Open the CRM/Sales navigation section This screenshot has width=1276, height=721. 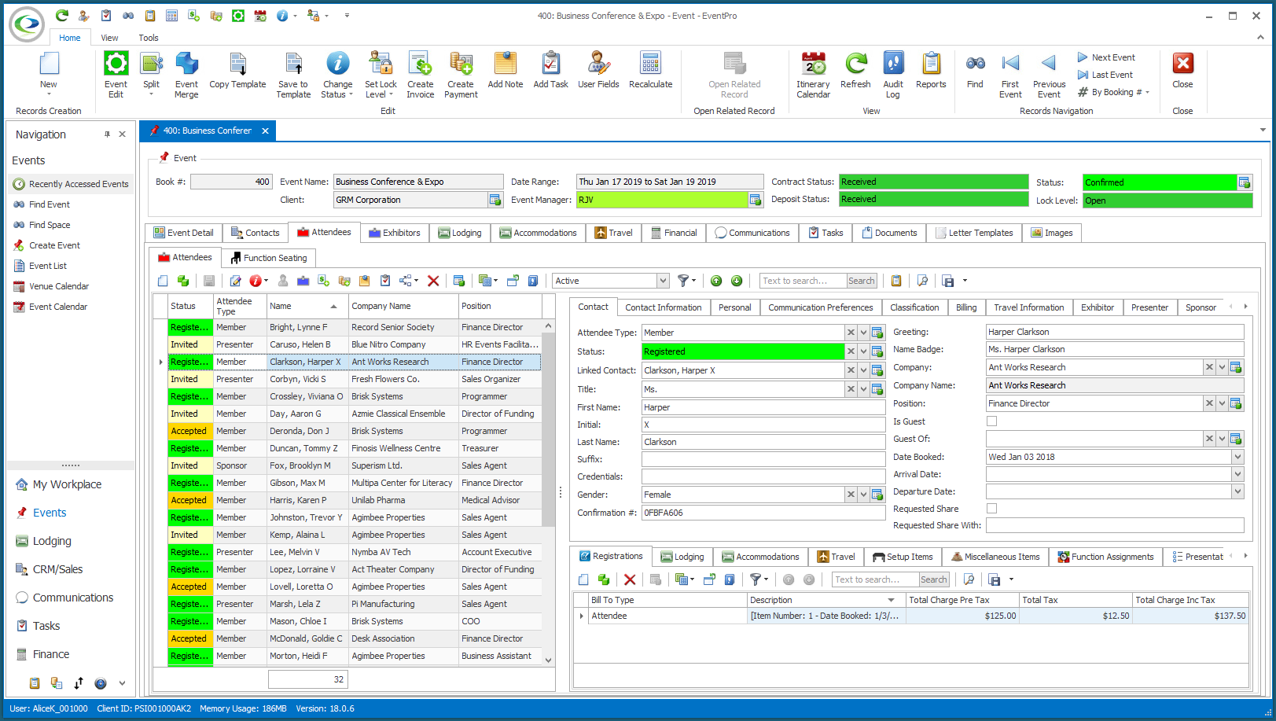point(57,569)
